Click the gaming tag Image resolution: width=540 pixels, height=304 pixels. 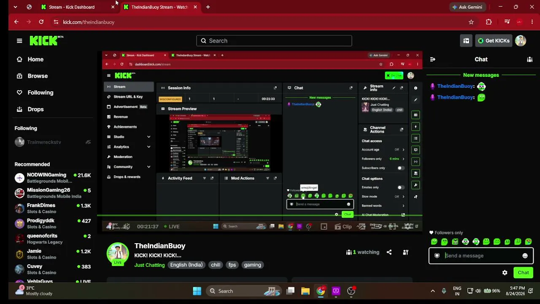coord(253,265)
